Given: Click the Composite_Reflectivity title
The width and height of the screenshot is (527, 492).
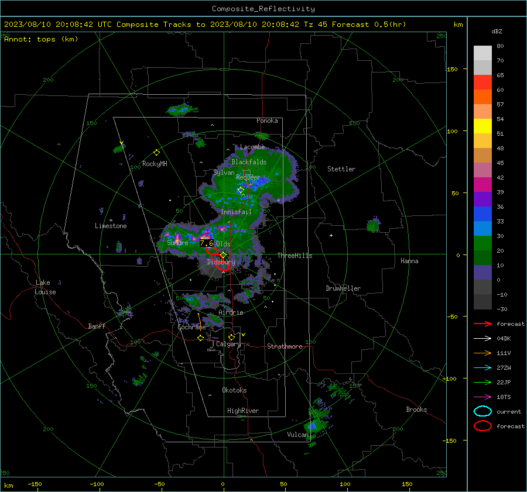Looking at the screenshot, I should (263, 9).
